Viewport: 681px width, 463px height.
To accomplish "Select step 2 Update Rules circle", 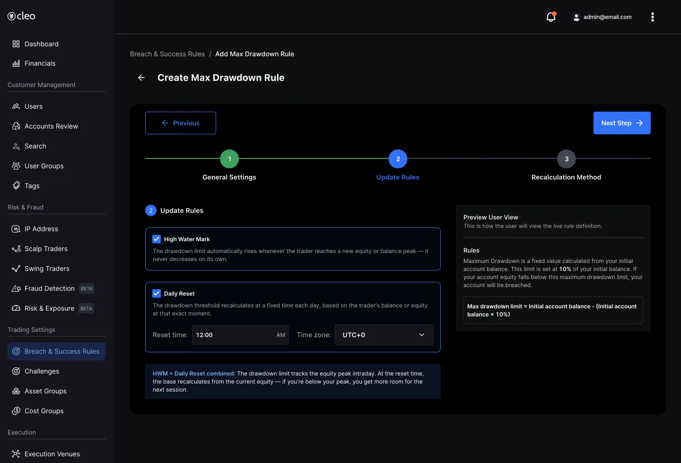I will pos(398,159).
